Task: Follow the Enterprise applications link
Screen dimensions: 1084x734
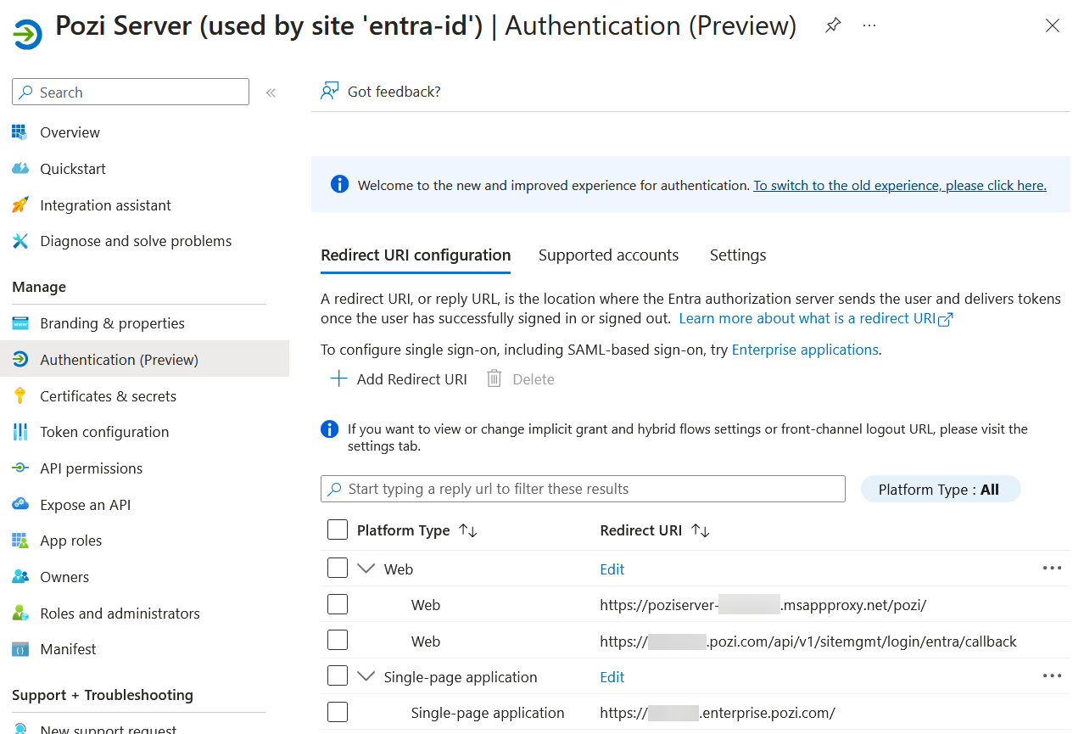Action: tap(804, 349)
